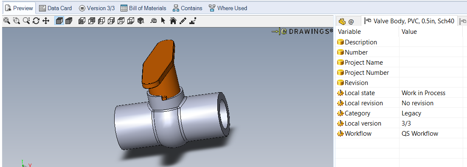Select the Local revision row label
This screenshot has width=467, height=167.
(x=364, y=103)
